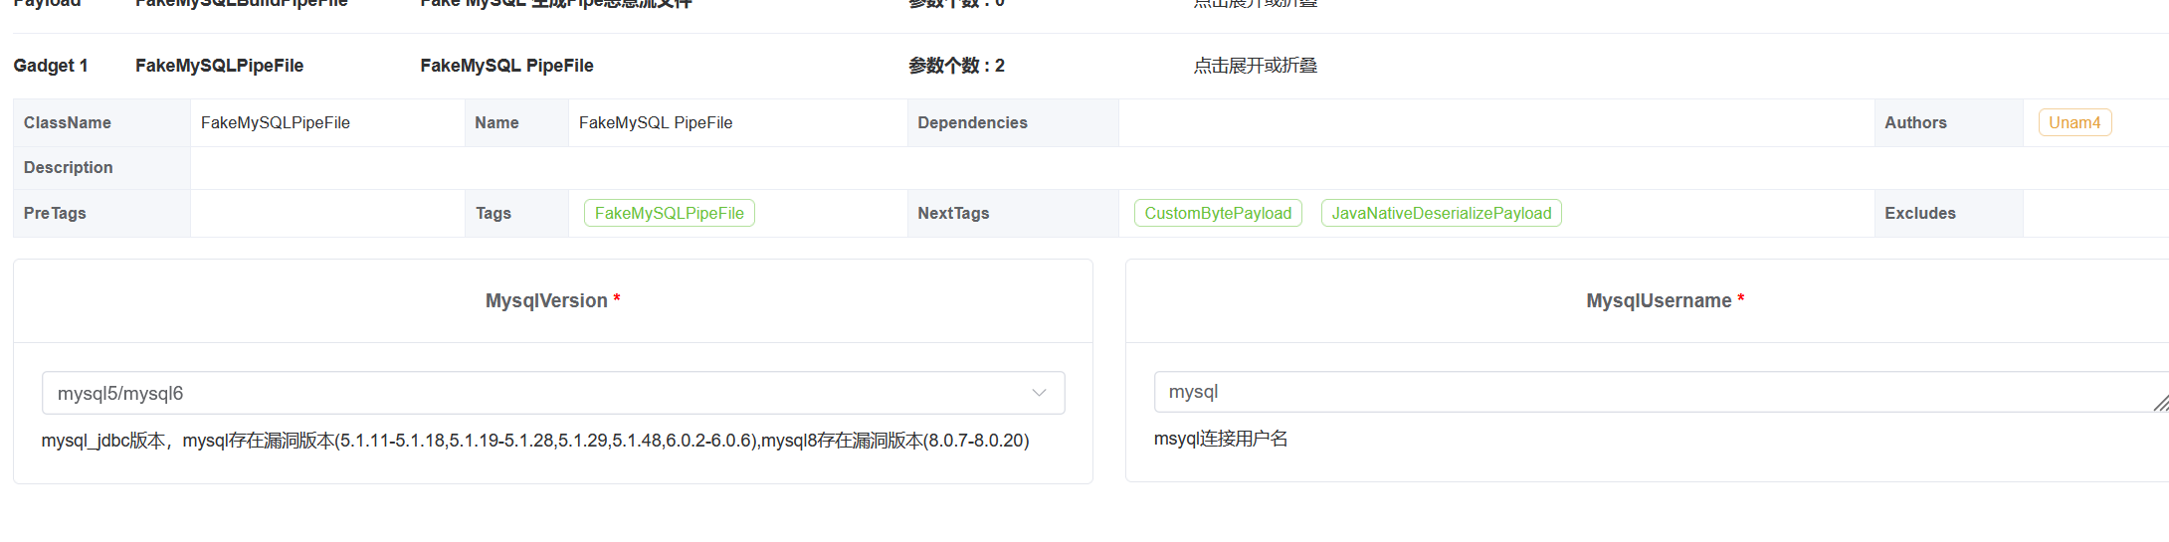Click the empty Description value cell
Image resolution: width=2169 pixels, height=542 pixels.
pyautogui.click(x=1094, y=167)
